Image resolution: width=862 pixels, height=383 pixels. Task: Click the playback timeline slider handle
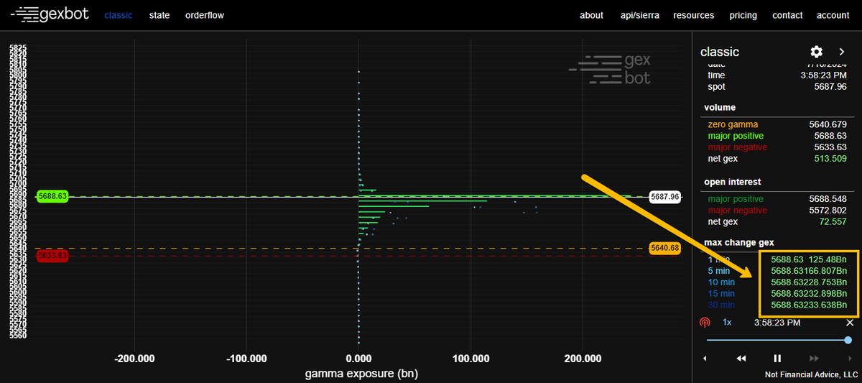click(x=848, y=340)
